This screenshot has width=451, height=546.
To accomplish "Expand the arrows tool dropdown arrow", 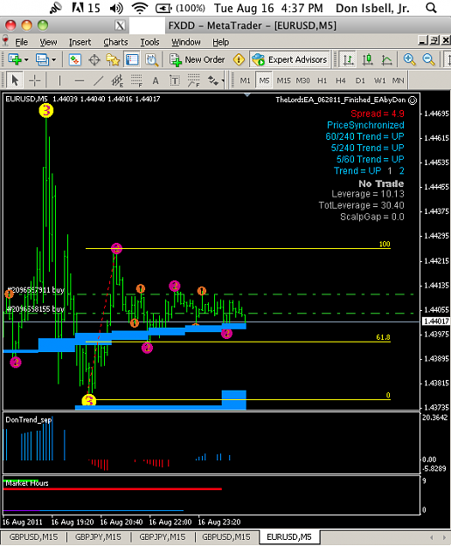I will click(x=223, y=81).
